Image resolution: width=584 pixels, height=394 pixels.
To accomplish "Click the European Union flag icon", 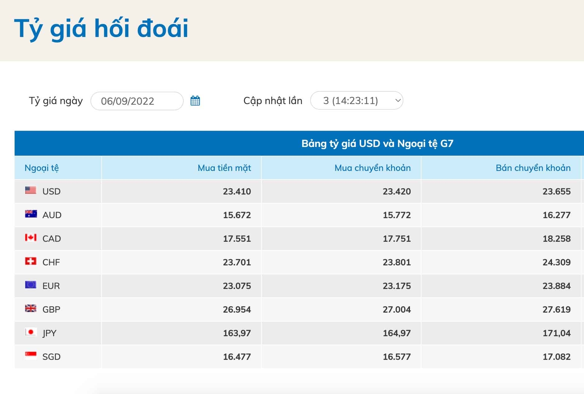I will pyautogui.click(x=31, y=285).
